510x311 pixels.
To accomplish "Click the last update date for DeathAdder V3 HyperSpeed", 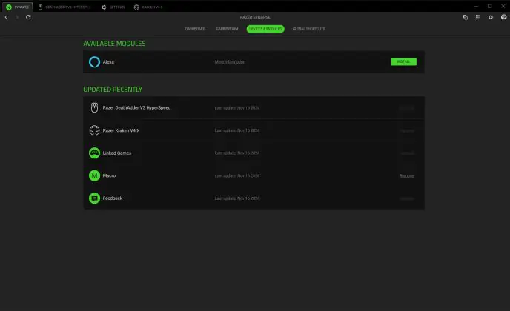I will [x=237, y=108].
